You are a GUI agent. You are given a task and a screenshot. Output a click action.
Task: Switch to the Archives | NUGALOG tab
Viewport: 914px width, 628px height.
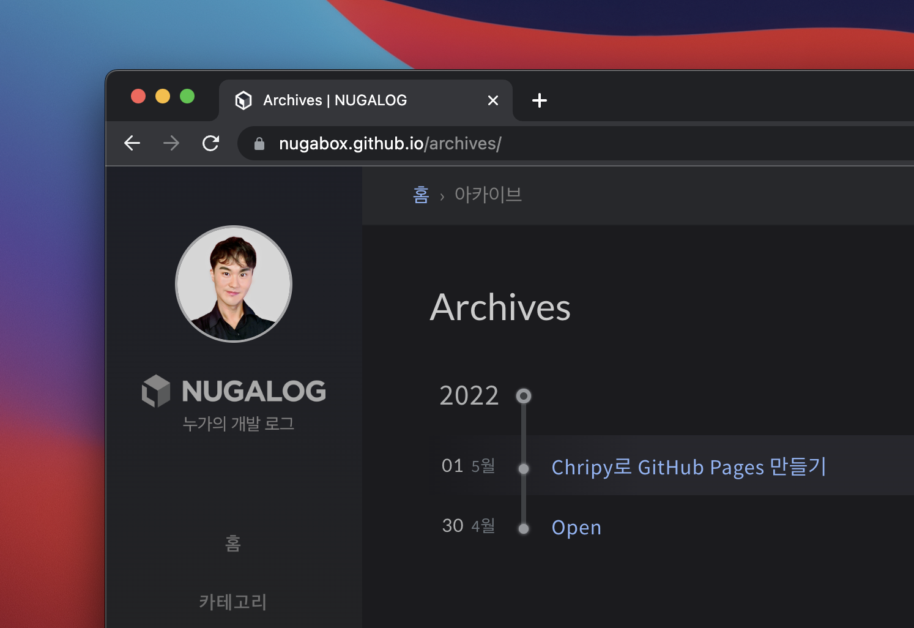335,100
